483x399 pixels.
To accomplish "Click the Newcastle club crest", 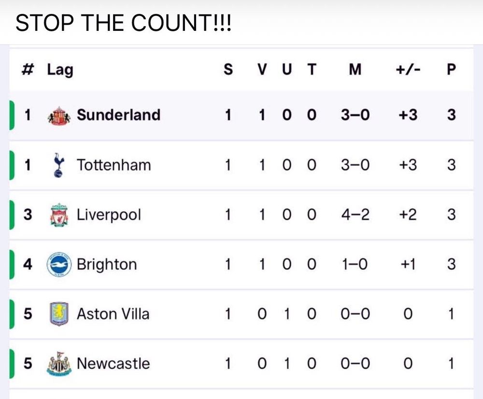I will (x=59, y=364).
